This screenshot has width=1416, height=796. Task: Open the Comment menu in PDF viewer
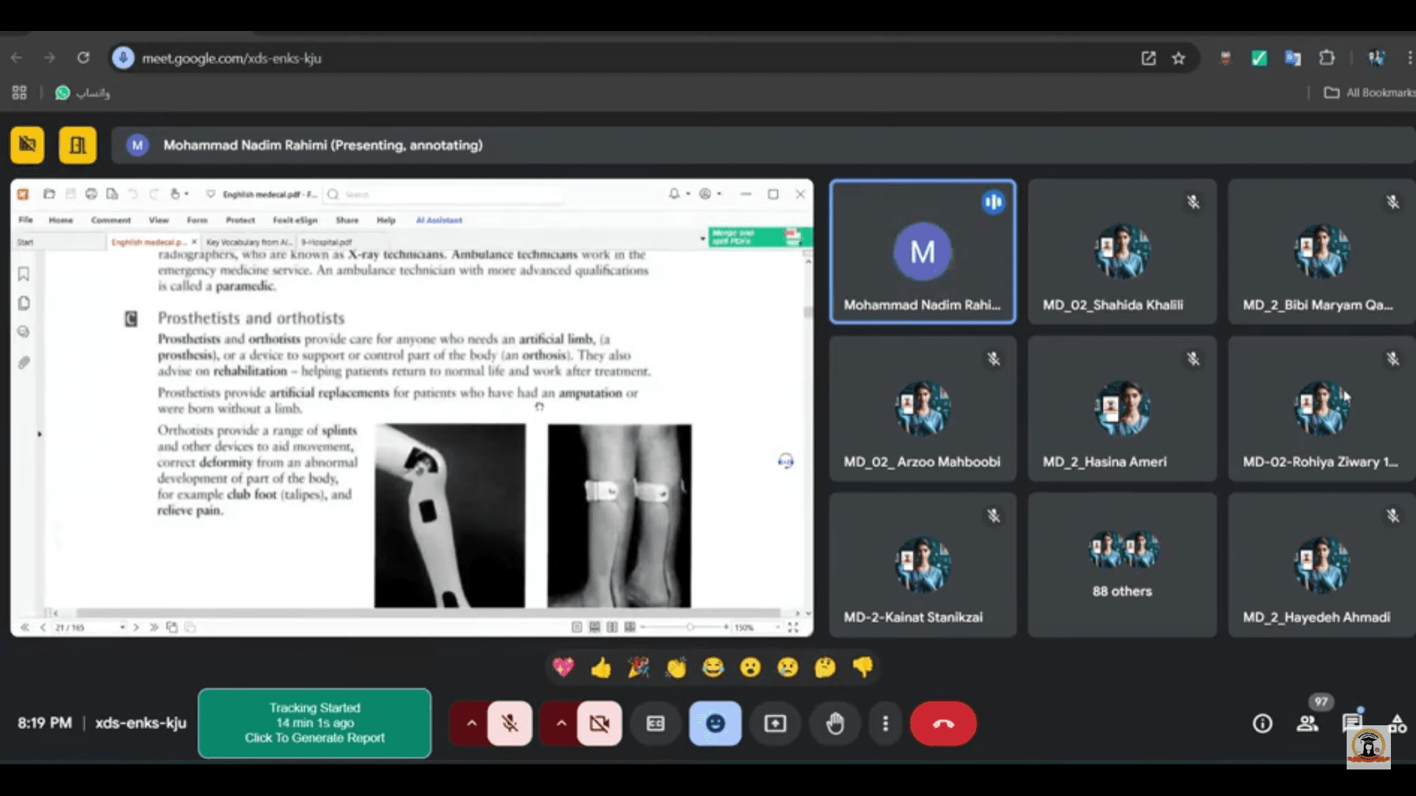click(111, 220)
